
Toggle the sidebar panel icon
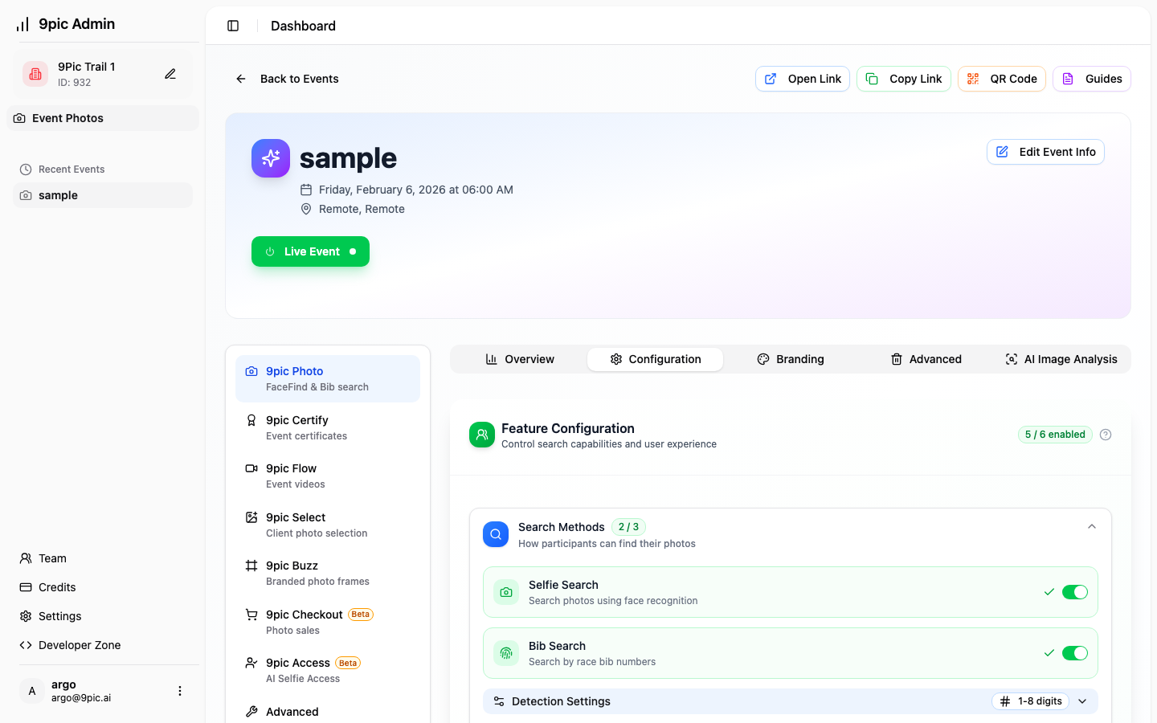click(233, 26)
